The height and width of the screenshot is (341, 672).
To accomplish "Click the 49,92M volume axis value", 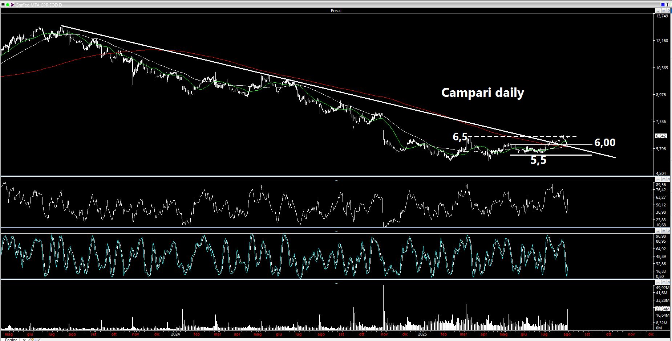I will pyautogui.click(x=663, y=288).
